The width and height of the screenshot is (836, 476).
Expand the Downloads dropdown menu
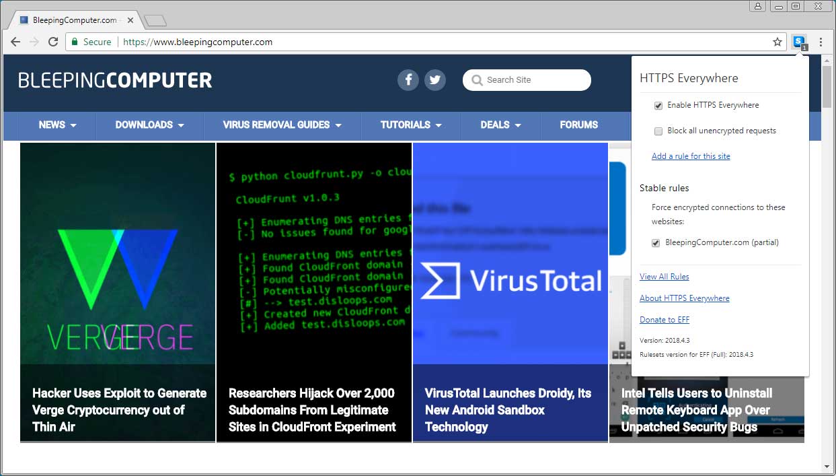pos(149,125)
